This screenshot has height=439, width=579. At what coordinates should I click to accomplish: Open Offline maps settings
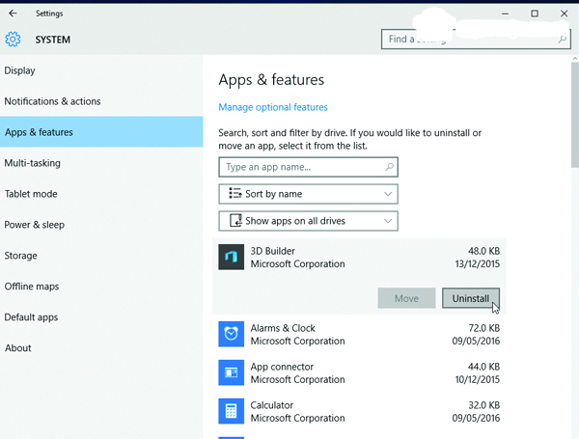pyautogui.click(x=101, y=287)
